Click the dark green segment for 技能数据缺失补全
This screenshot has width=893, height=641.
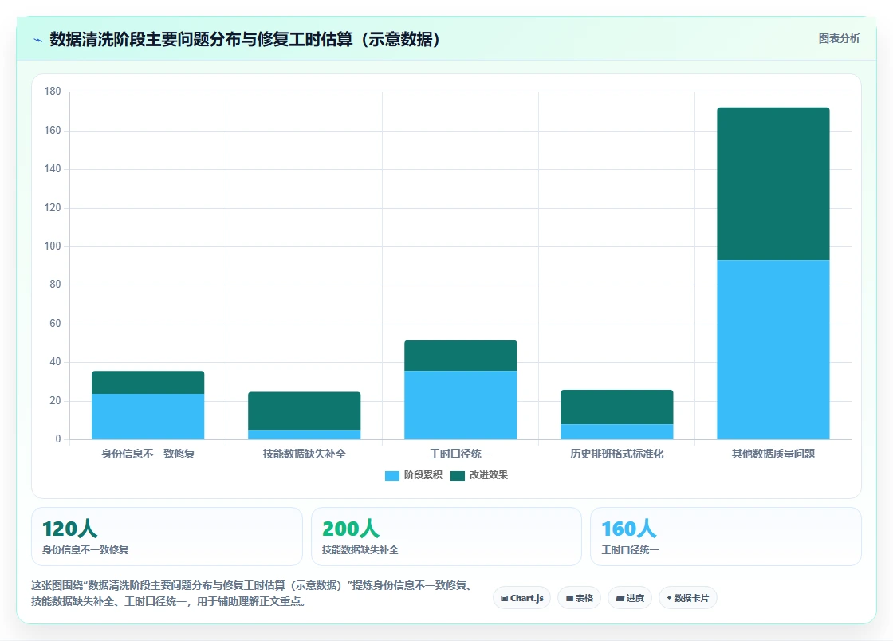(x=304, y=411)
